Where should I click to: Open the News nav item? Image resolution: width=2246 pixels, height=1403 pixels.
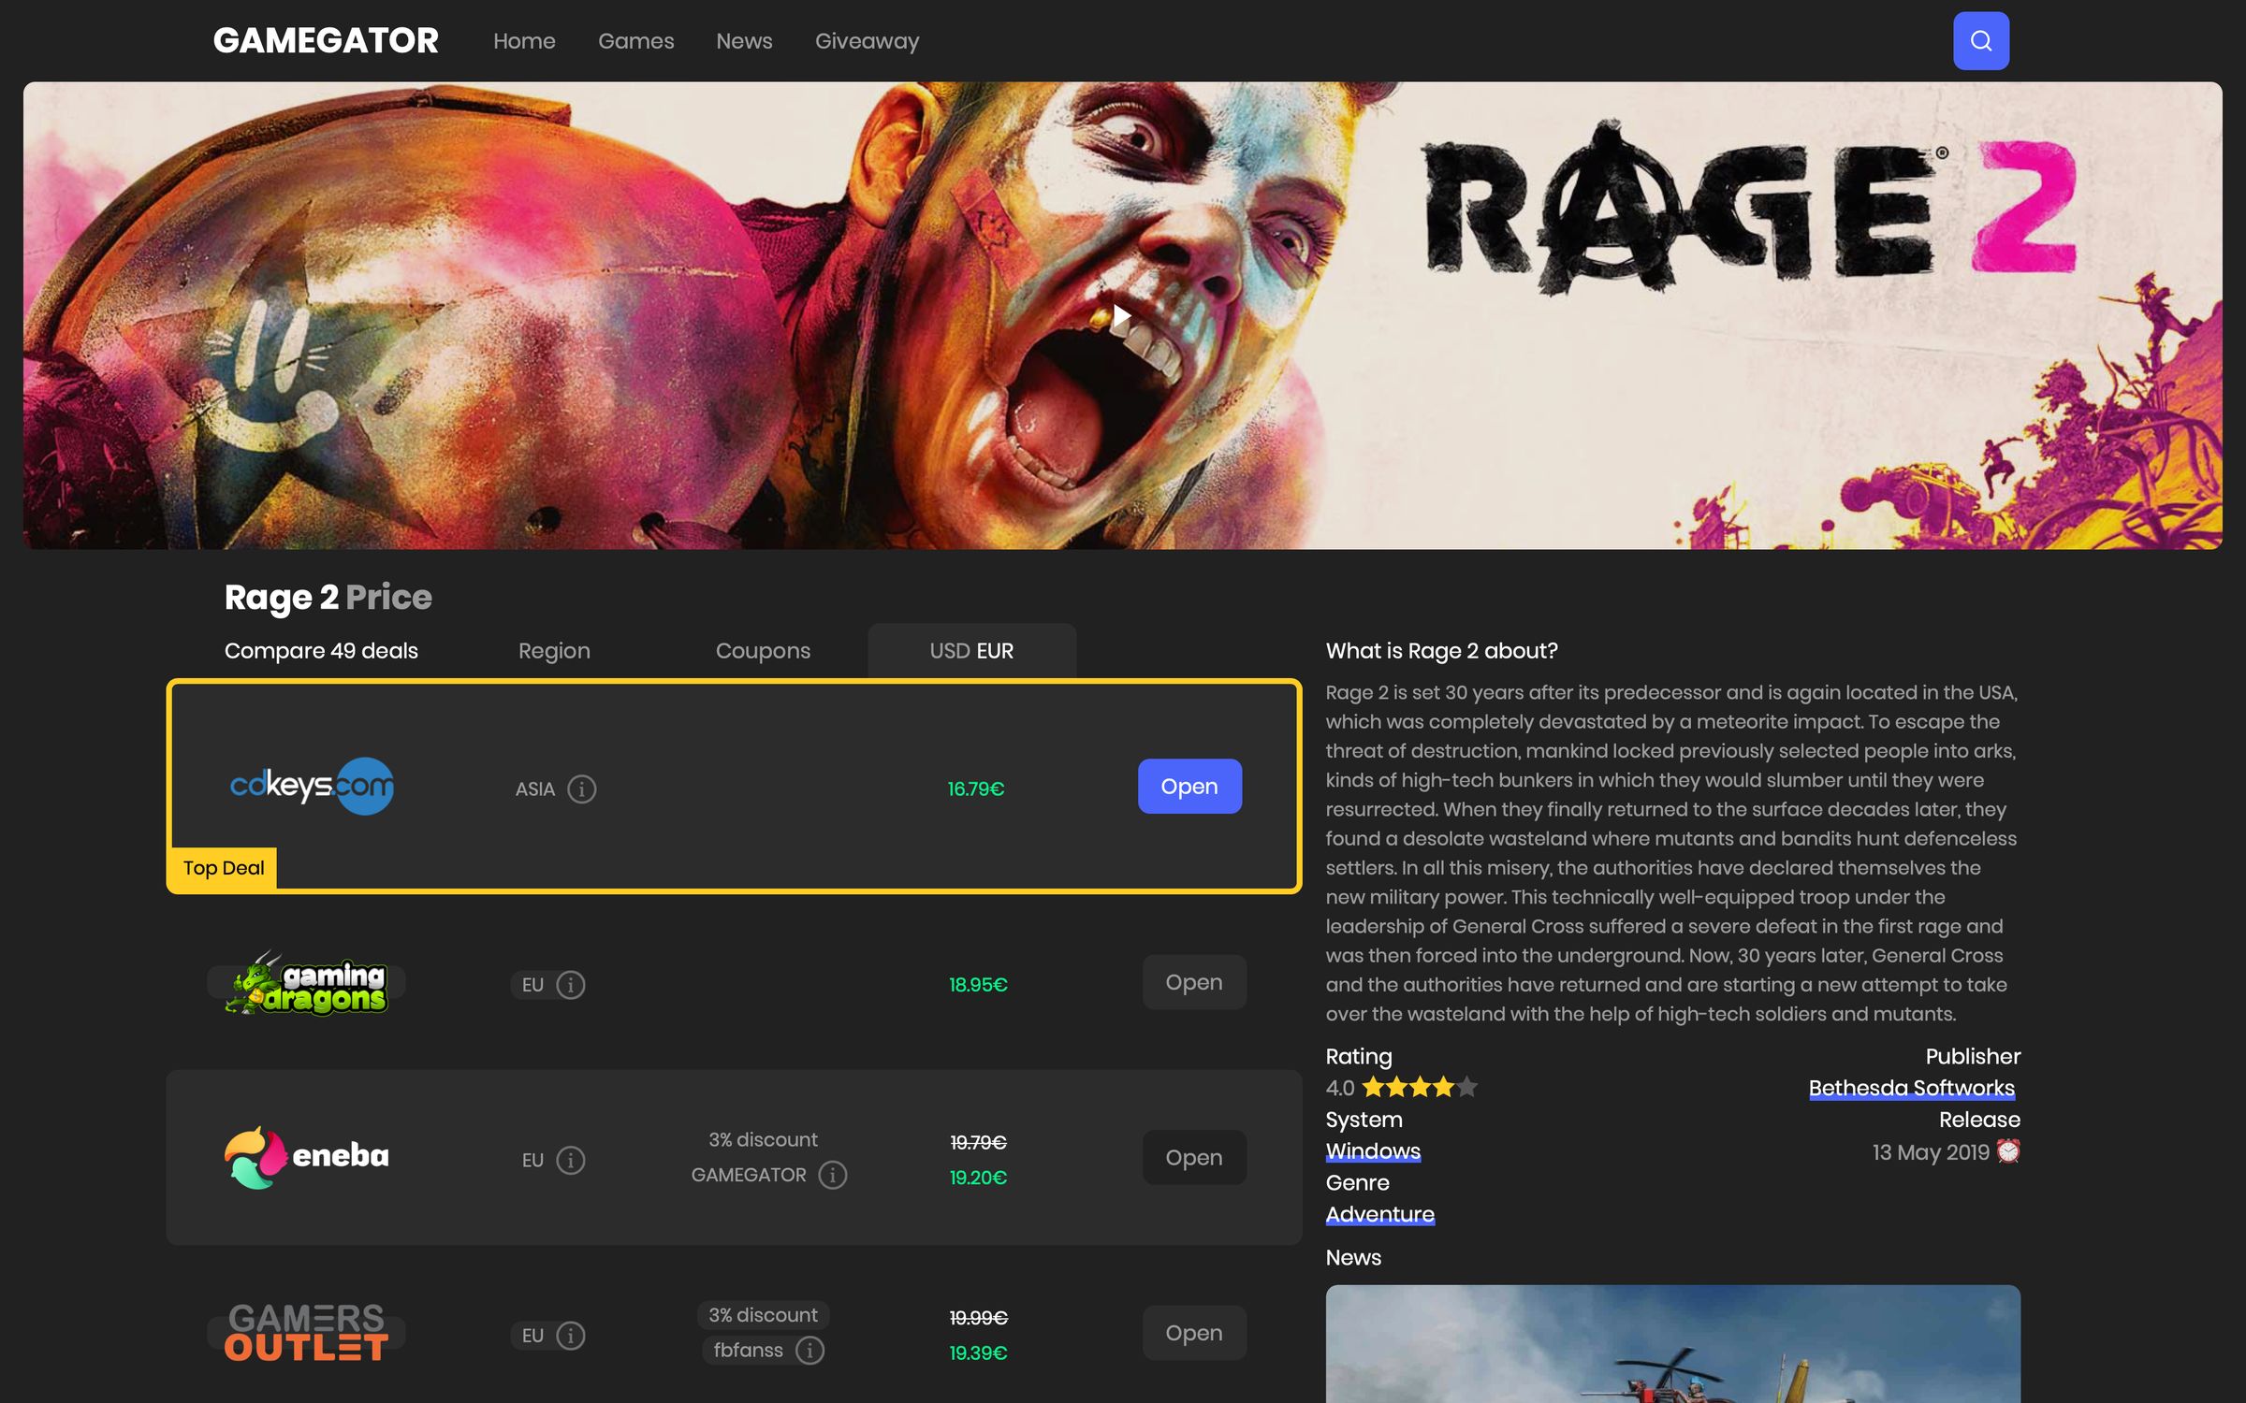pyautogui.click(x=744, y=41)
